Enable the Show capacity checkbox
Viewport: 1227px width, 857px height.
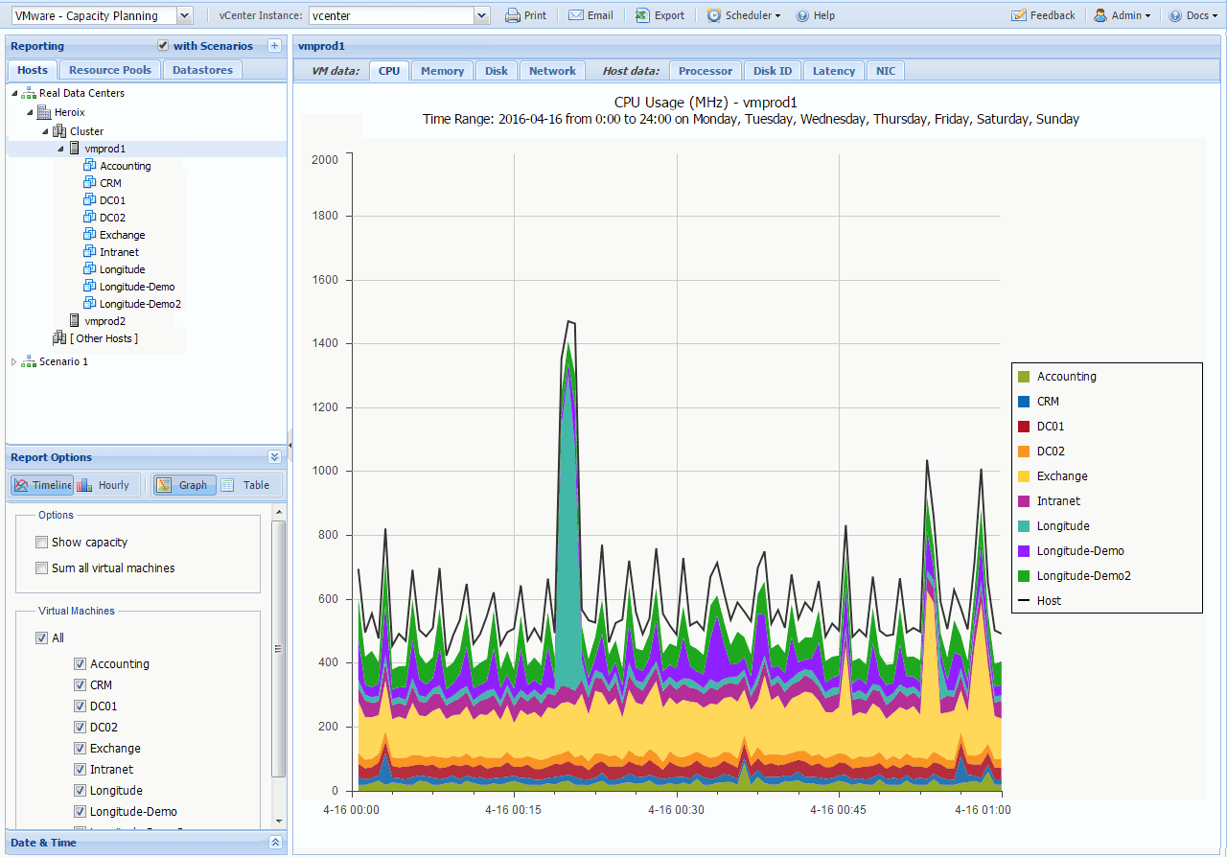41,543
